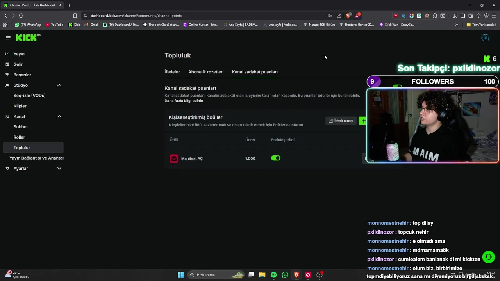500x281 pixels.
Task: Collapse the Kanal section chevron
Action: (x=59, y=116)
